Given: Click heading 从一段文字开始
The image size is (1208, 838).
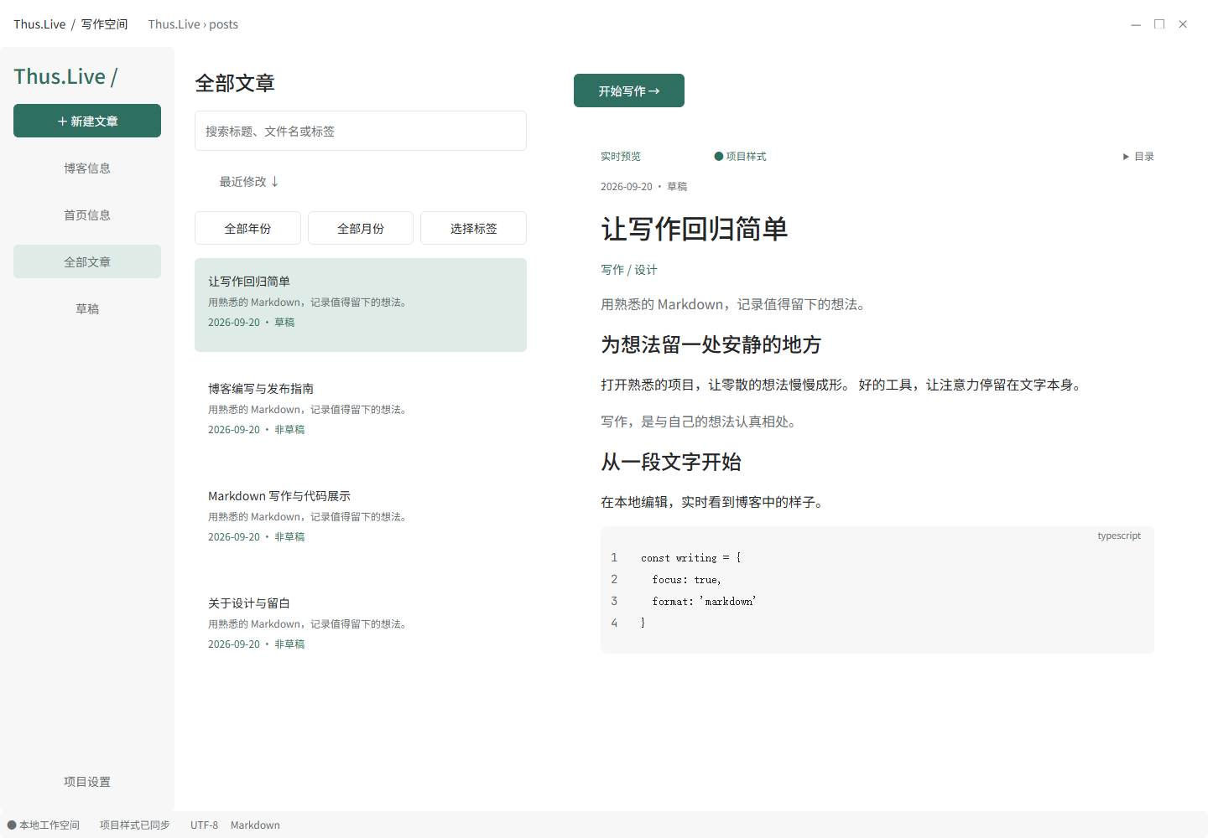Looking at the screenshot, I should coord(671,462).
